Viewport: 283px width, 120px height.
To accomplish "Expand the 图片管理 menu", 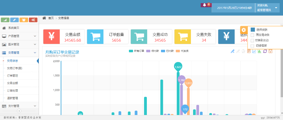I will pos(19,44).
